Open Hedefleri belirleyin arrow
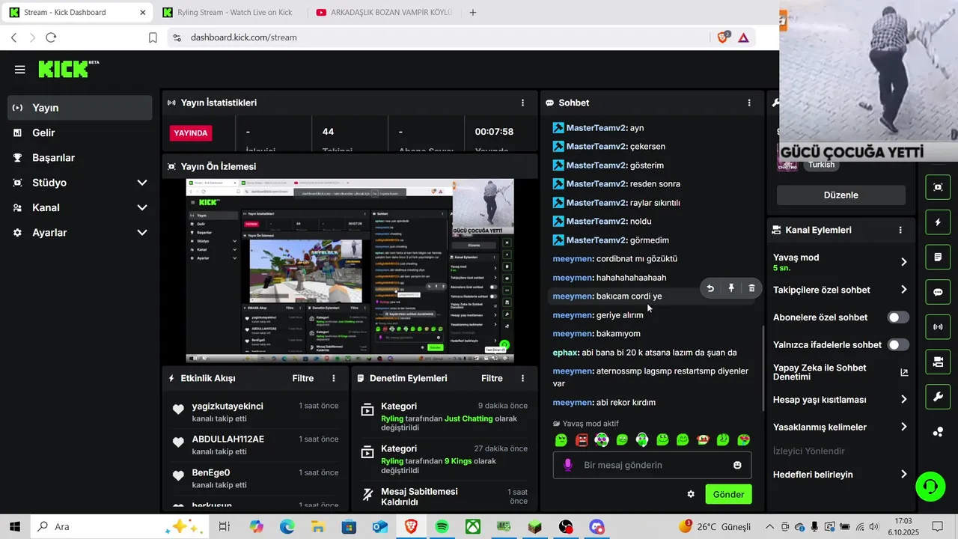This screenshot has height=539, width=958. (903, 475)
